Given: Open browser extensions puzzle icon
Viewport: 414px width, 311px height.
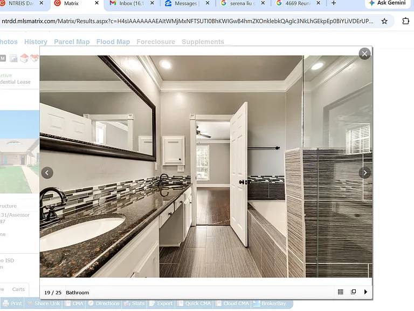Looking at the screenshot, I should 405,21.
